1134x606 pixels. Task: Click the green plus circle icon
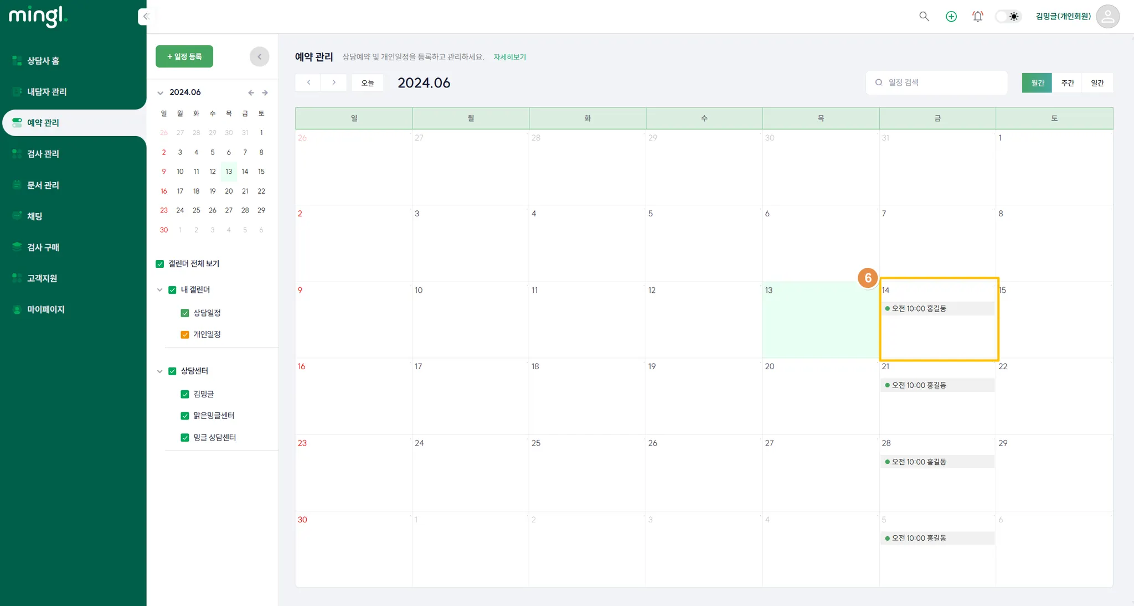coord(951,17)
